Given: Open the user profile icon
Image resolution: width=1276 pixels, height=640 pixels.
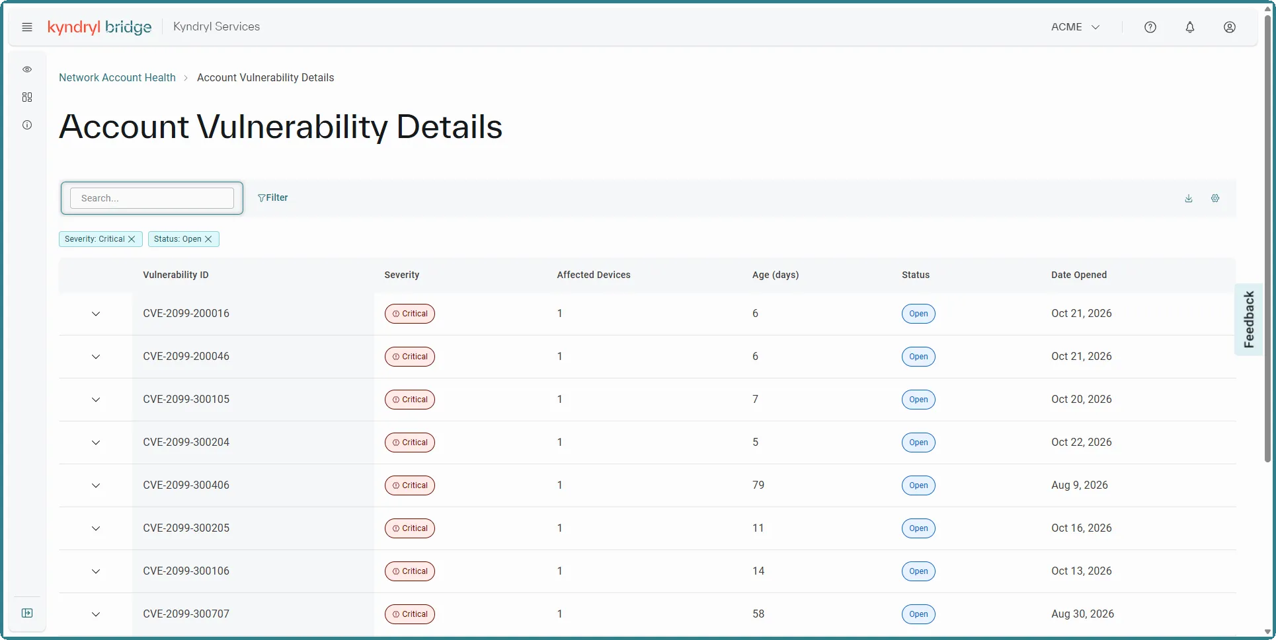Looking at the screenshot, I should tap(1230, 27).
